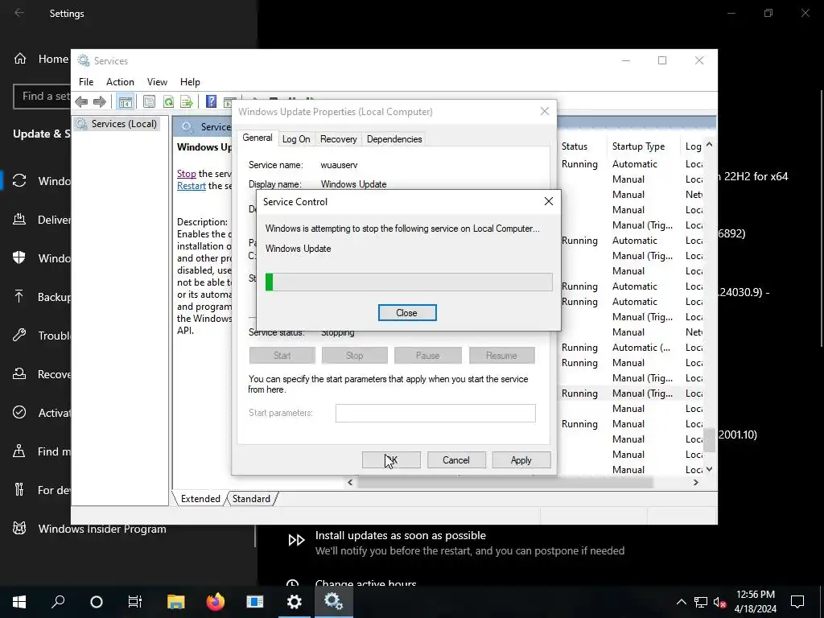This screenshot has height=618, width=824.
Task: Switch to the Recovery tab in properties
Action: (339, 139)
